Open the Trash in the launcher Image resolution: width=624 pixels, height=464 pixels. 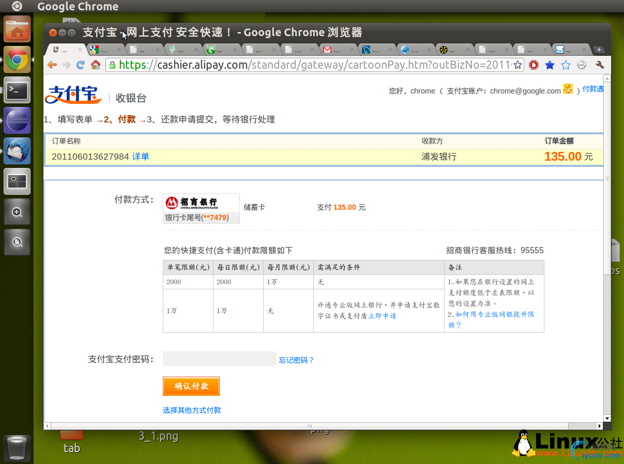pyautogui.click(x=17, y=447)
